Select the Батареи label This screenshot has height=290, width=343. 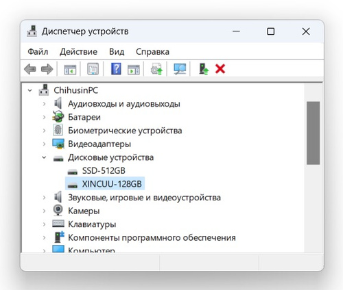(x=84, y=117)
